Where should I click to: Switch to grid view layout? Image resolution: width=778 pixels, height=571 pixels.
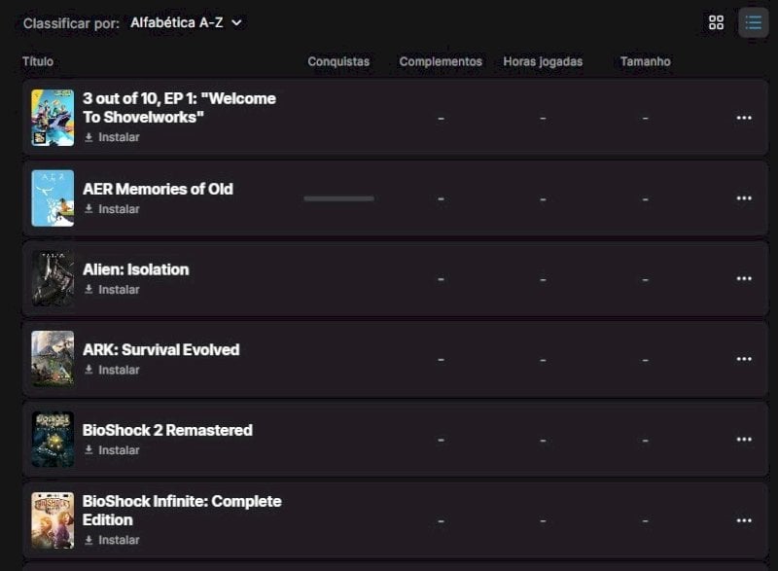coord(716,22)
